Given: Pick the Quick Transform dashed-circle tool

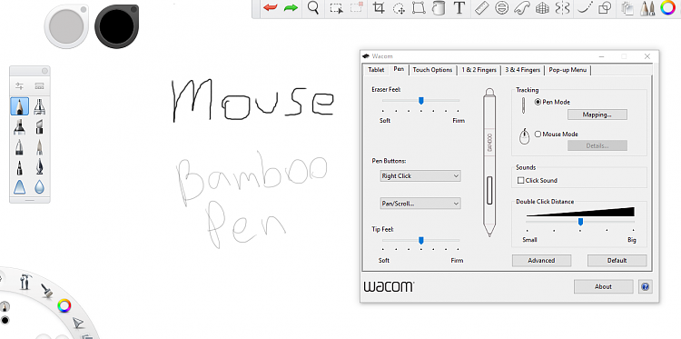Looking at the screenshot, I should (400, 8).
